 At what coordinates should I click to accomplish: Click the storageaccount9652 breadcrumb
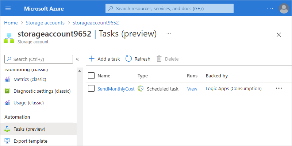point(96,23)
